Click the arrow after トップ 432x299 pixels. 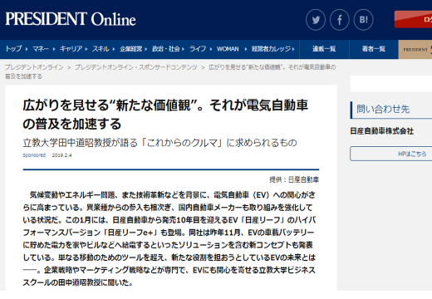(27, 49)
